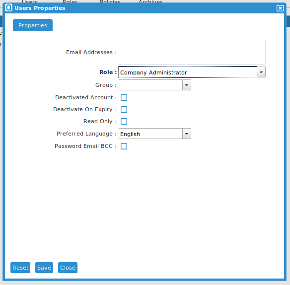Click the Reset button
290x285 pixels.
pyautogui.click(x=20, y=268)
